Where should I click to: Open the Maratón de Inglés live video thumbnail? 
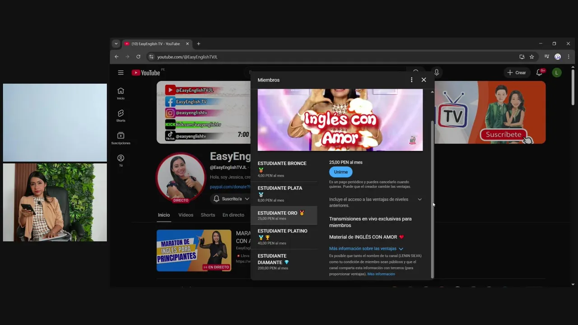tap(194, 251)
